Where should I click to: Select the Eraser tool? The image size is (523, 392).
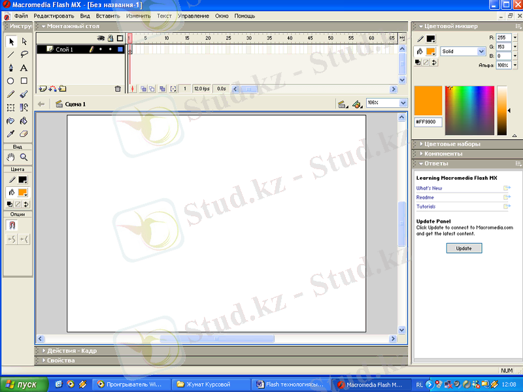24,134
